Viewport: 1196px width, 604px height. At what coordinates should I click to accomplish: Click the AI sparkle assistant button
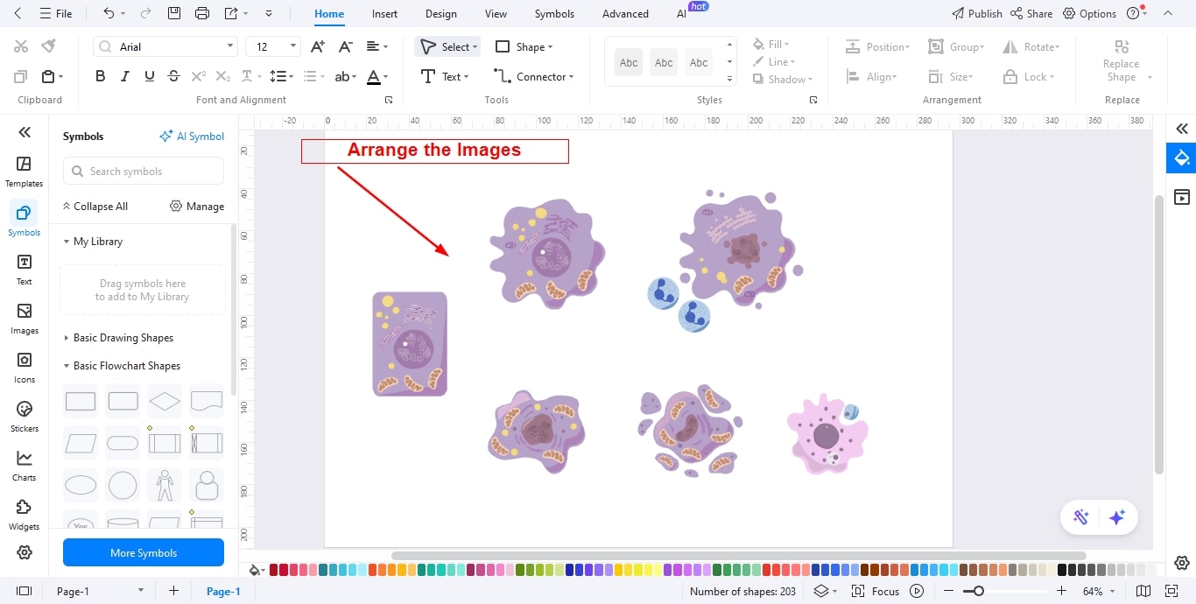coord(1117,517)
